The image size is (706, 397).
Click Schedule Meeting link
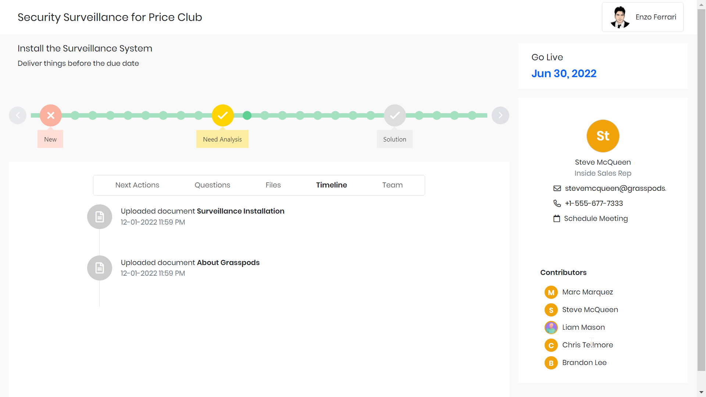coord(596,219)
